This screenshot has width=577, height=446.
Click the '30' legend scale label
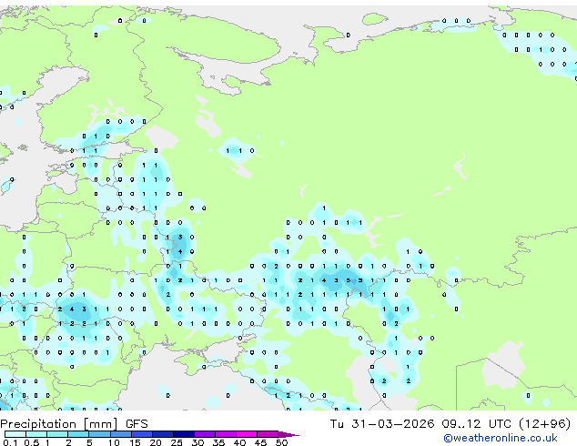[197, 442]
